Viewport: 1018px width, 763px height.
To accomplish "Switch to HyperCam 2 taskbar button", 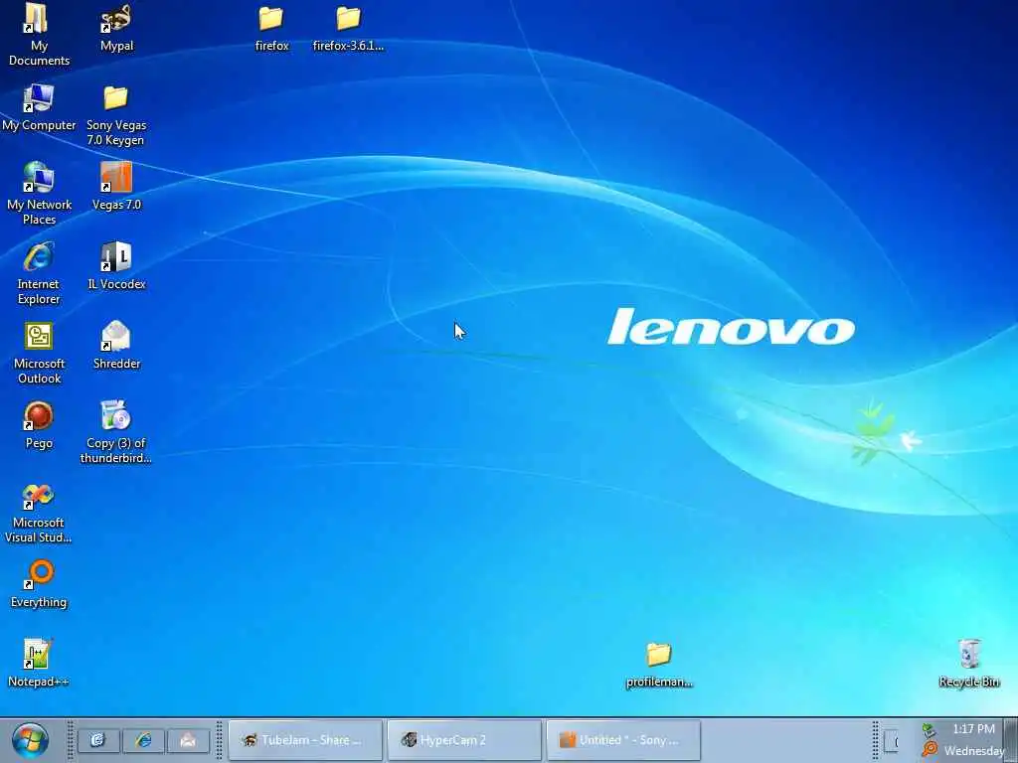I will [463, 740].
